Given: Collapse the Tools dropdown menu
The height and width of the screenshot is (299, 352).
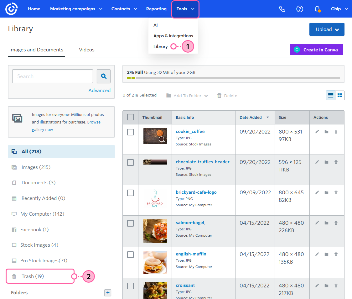Looking at the screenshot, I should coord(185,9).
